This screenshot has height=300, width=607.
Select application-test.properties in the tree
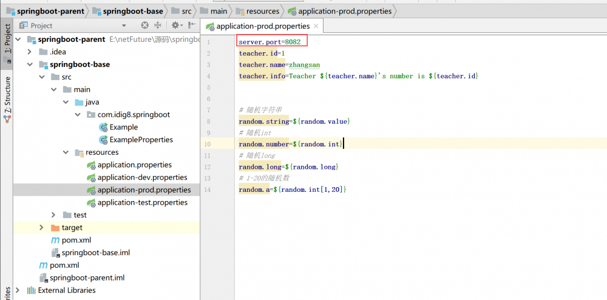click(142, 202)
